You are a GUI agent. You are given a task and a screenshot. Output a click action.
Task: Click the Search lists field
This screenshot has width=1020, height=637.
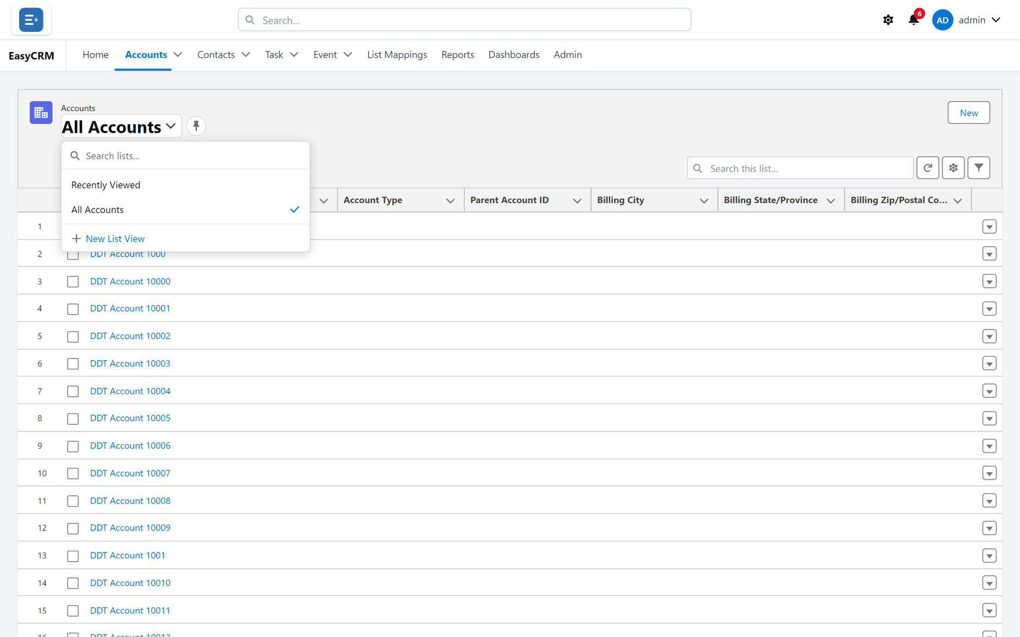[185, 156]
